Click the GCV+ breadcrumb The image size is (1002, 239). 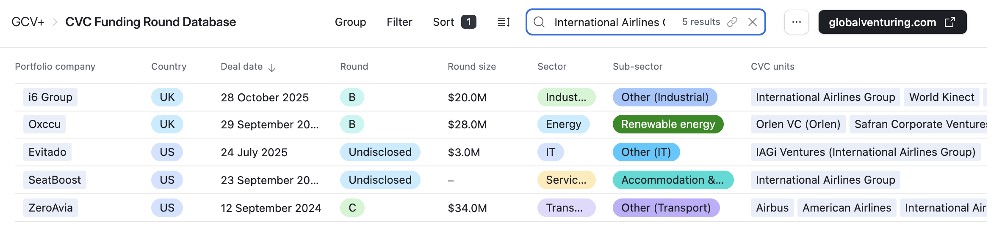28,22
